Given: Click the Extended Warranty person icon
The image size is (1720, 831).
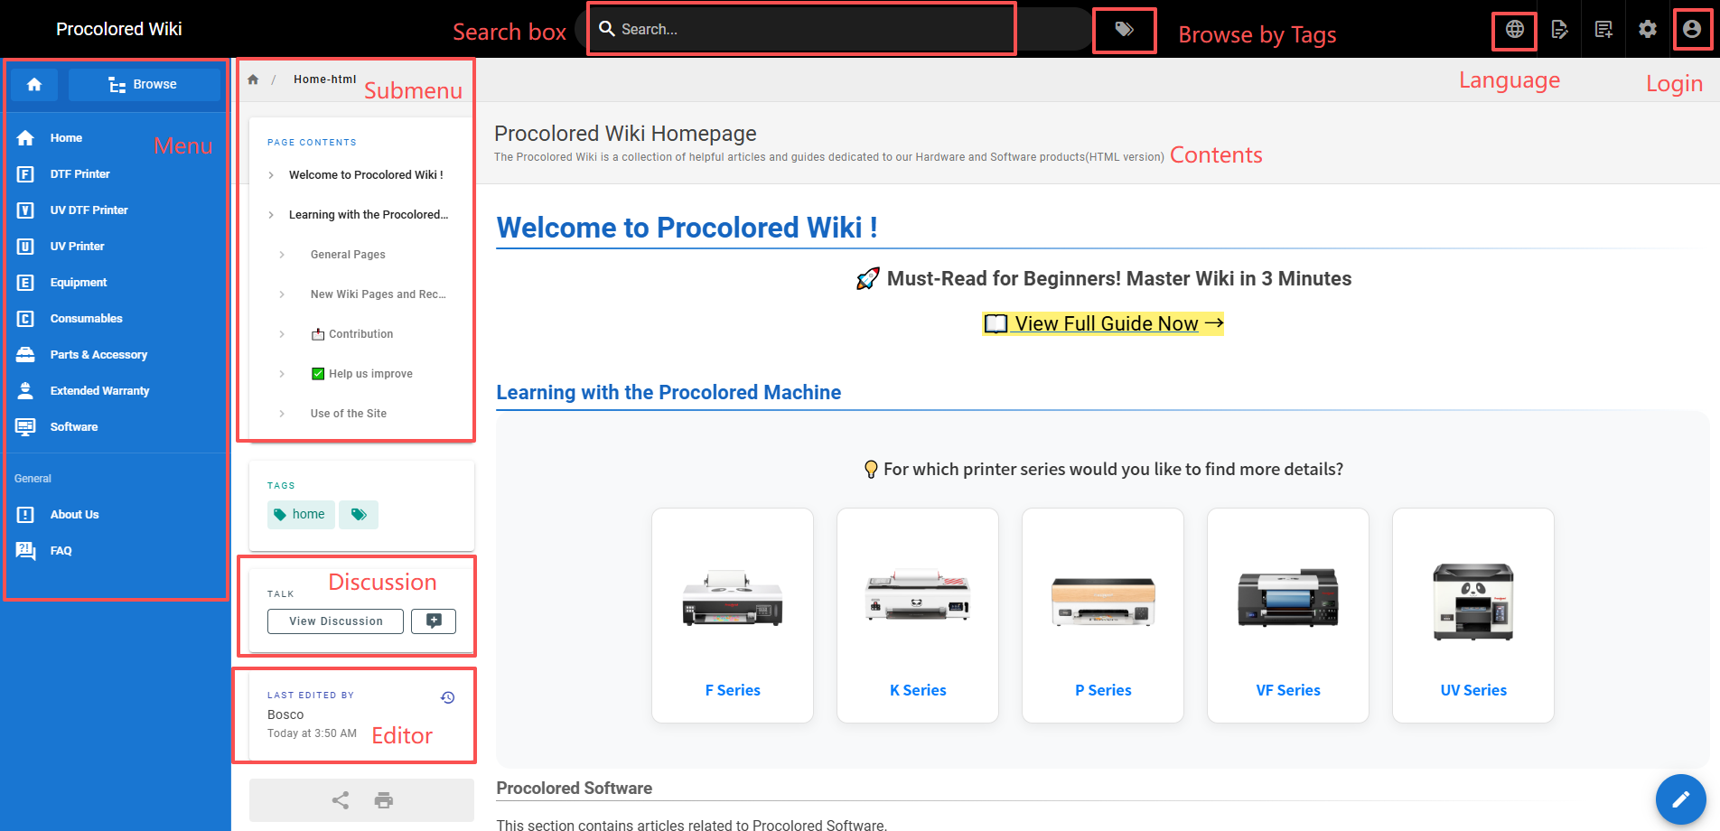Looking at the screenshot, I should click(25, 390).
